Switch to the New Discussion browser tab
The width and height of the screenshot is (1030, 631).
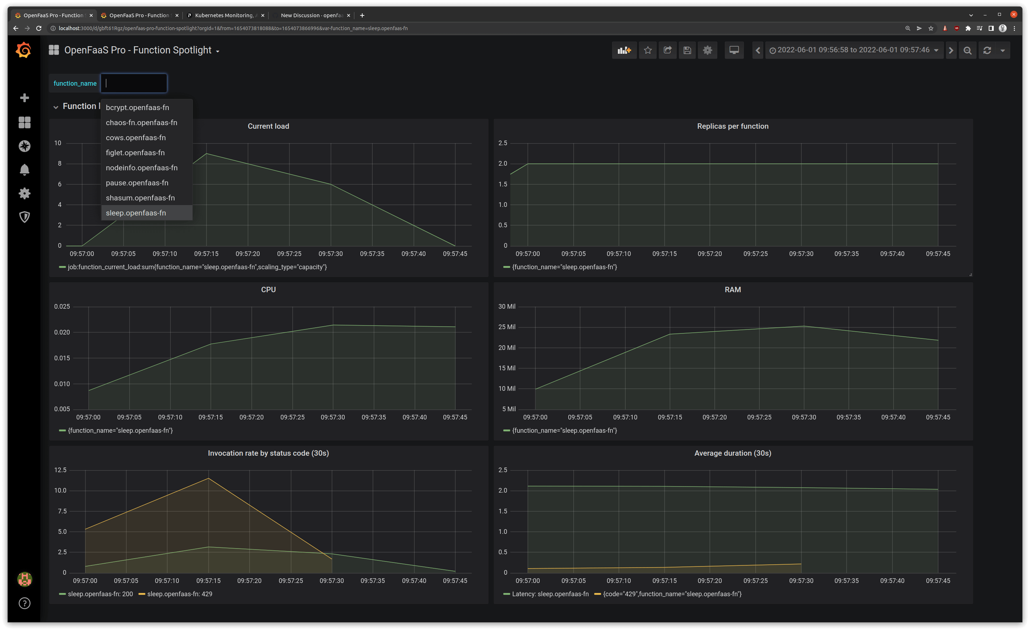pyautogui.click(x=311, y=15)
